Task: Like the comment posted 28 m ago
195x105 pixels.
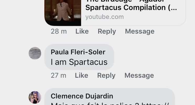Action: click(x=82, y=31)
